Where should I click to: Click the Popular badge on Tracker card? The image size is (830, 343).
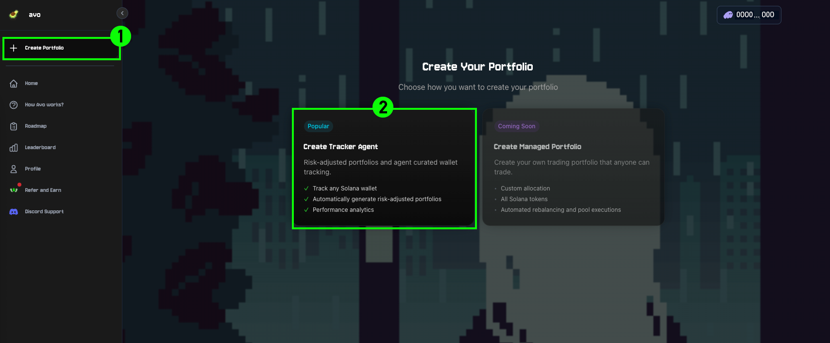318,126
